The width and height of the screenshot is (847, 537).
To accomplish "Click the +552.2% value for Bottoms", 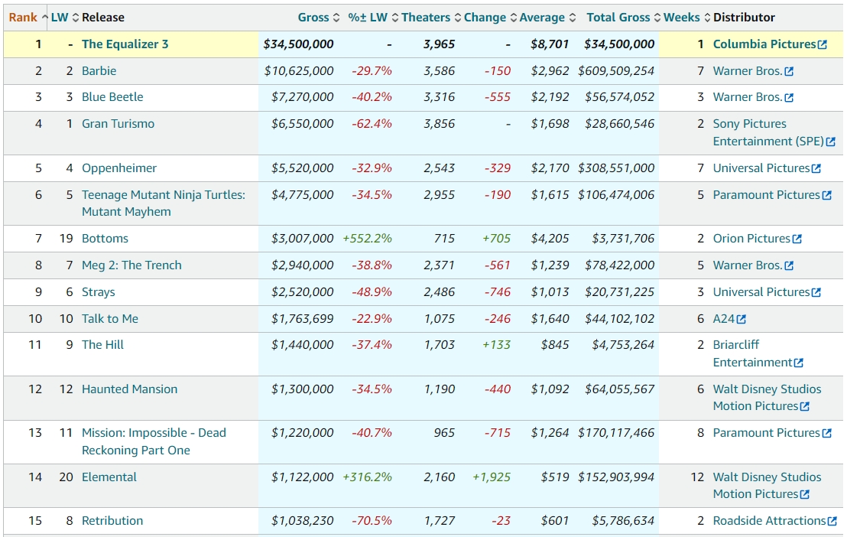I will [x=368, y=239].
